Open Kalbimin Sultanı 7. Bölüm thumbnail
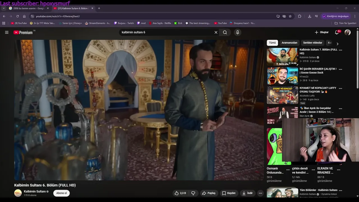 [282, 56]
